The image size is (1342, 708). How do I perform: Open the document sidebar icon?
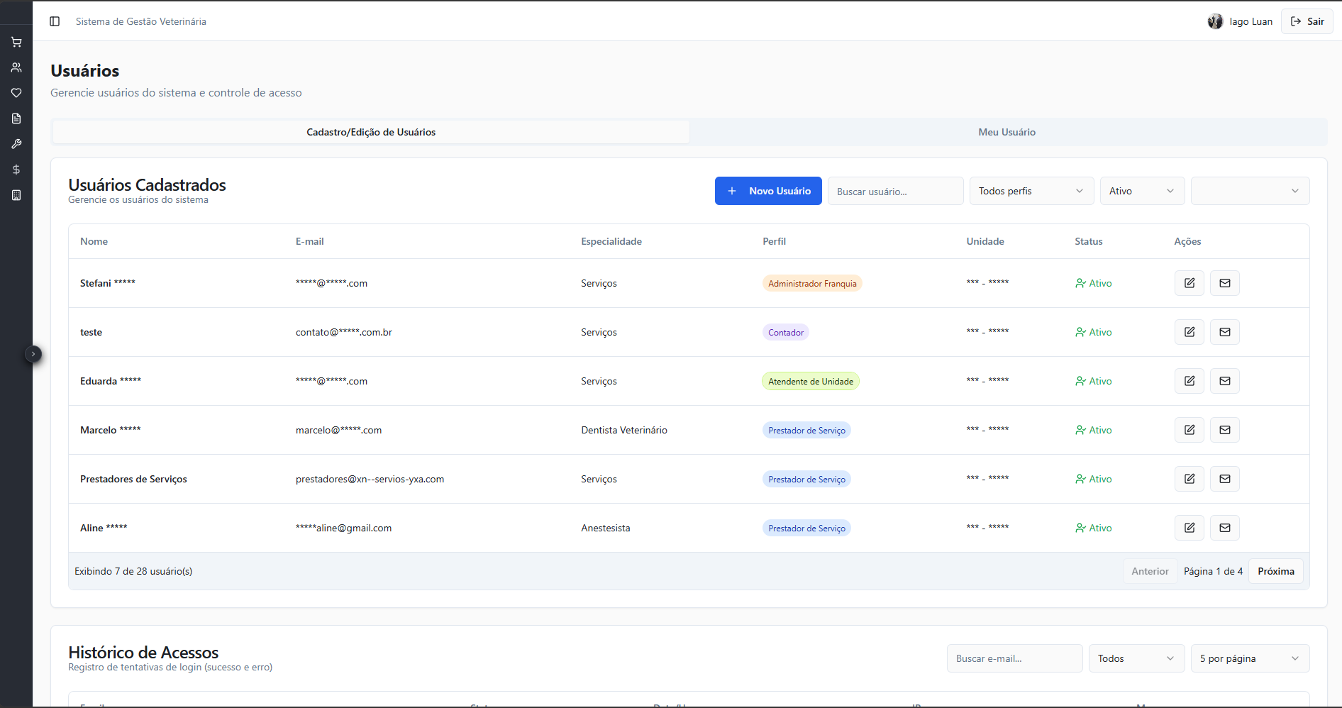click(x=16, y=118)
